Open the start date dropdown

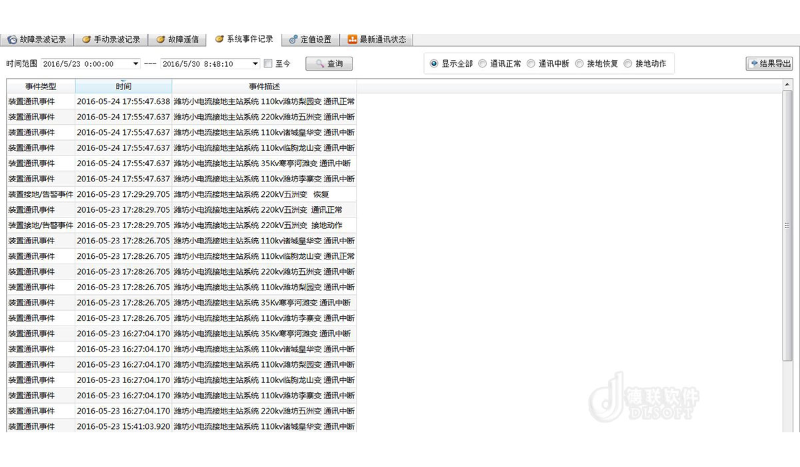coord(136,64)
